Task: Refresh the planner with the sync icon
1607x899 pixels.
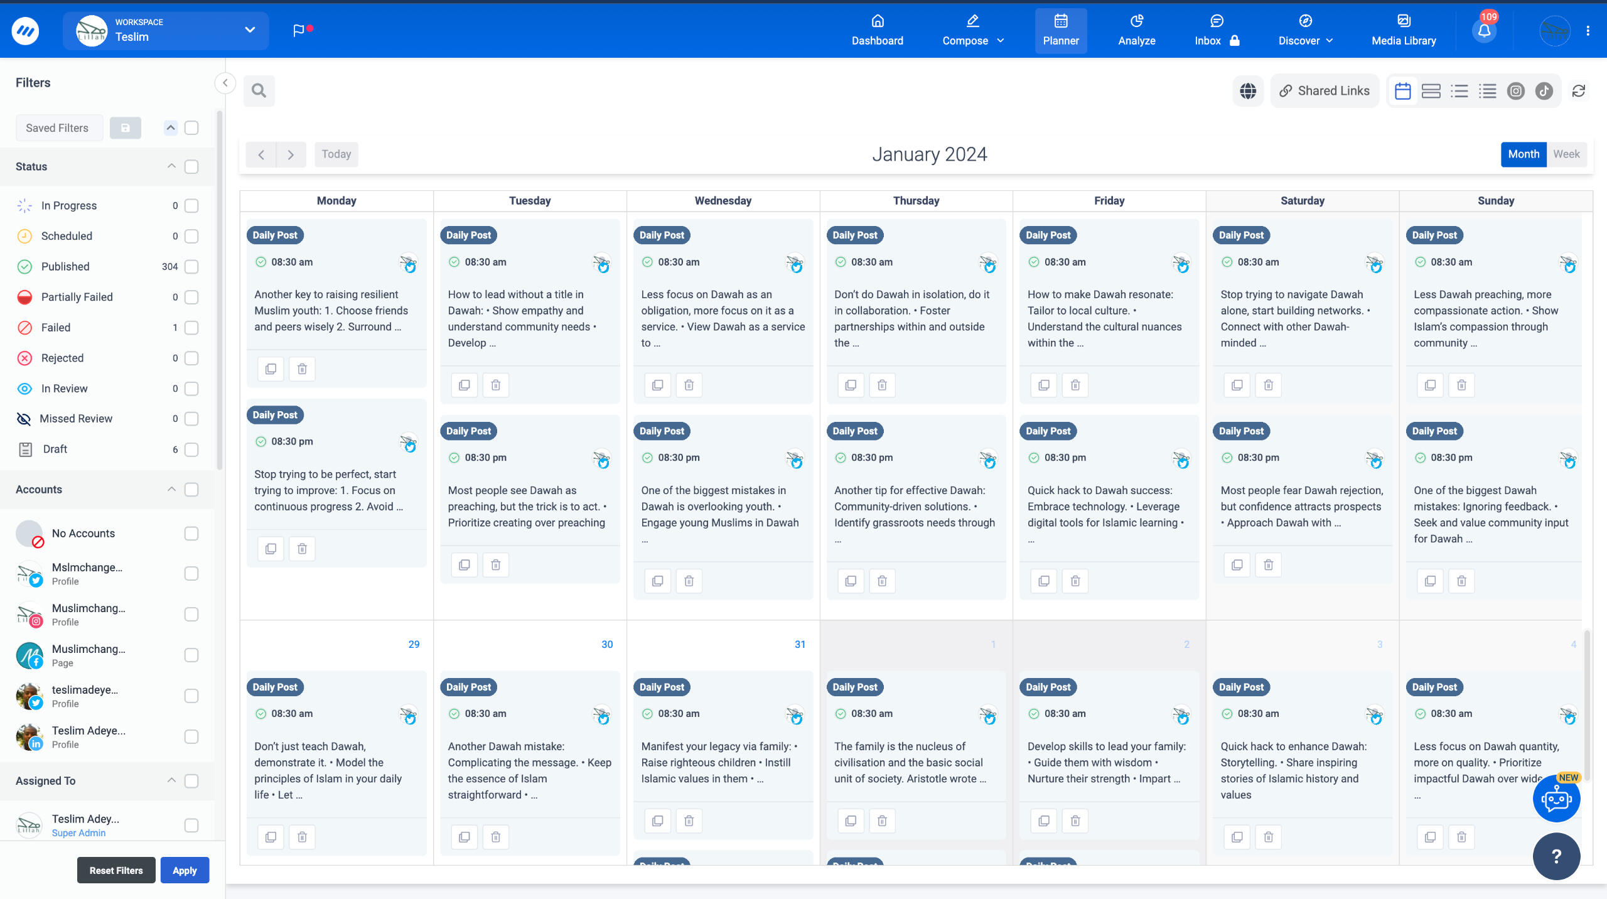Action: pyautogui.click(x=1579, y=91)
